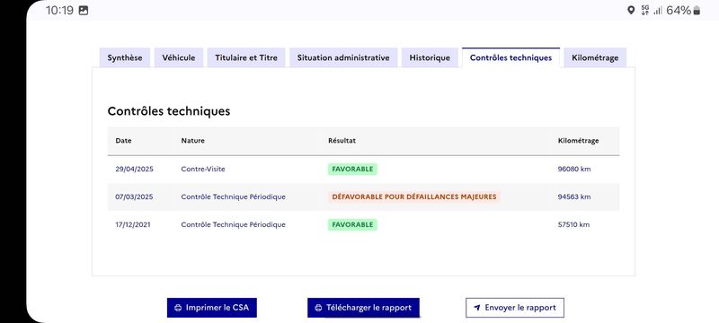
Task: Click the FAVORABLE badge for 29/04/2025
Action: (x=352, y=170)
